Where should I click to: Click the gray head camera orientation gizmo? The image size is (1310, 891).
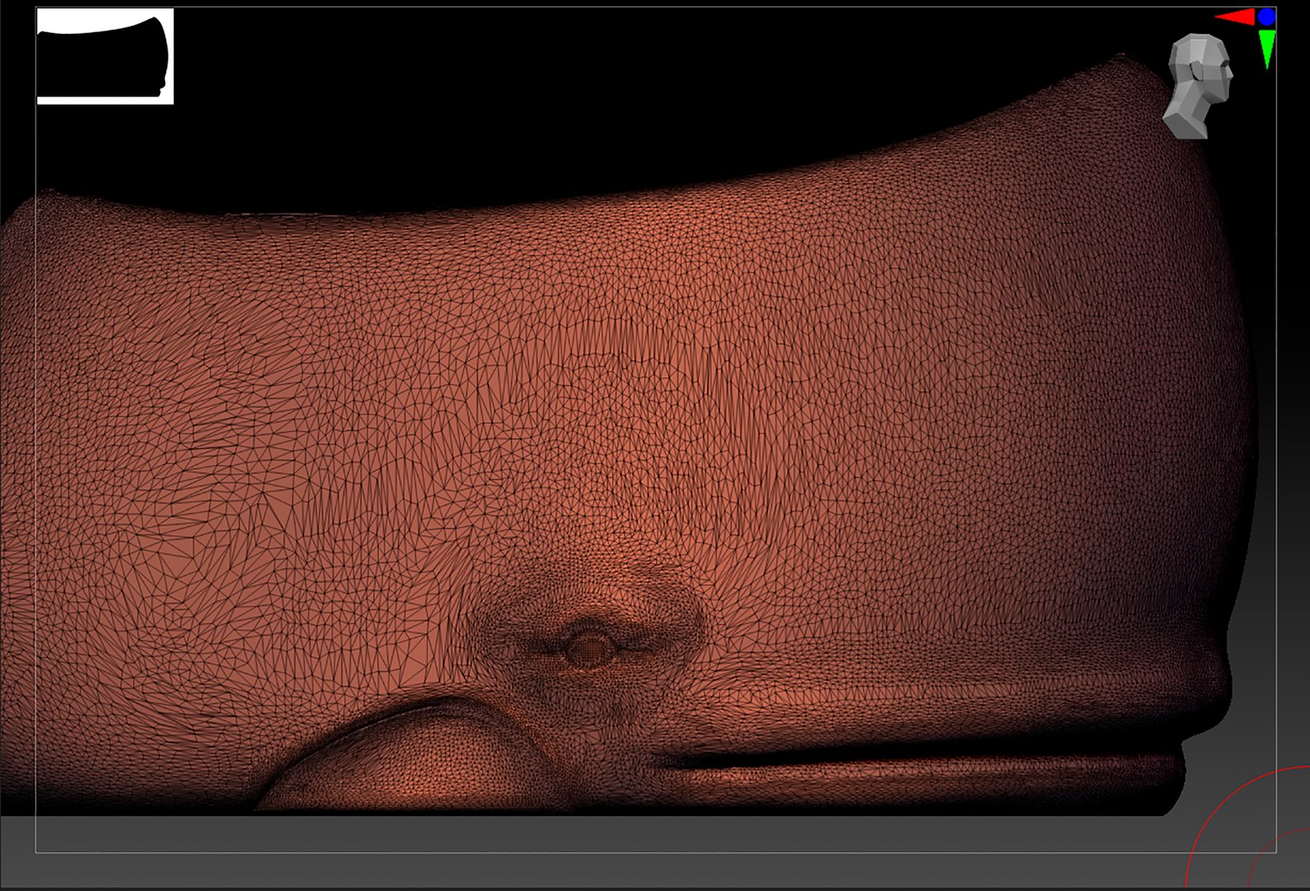[x=1199, y=86]
